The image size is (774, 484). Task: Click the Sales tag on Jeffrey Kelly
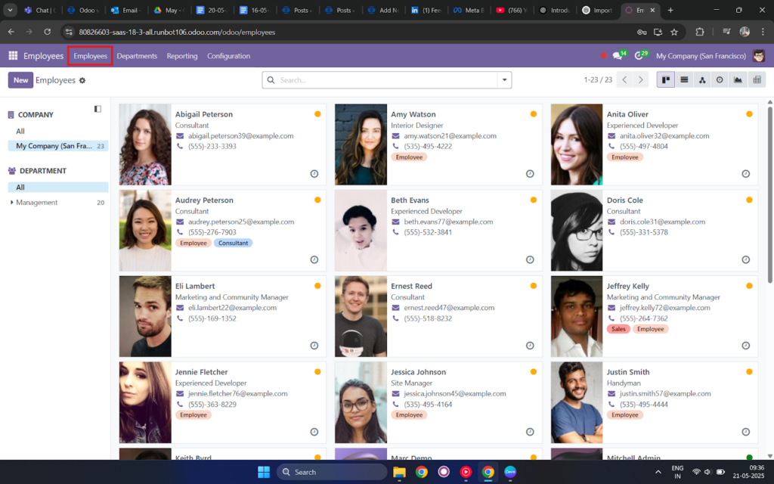pyautogui.click(x=618, y=329)
